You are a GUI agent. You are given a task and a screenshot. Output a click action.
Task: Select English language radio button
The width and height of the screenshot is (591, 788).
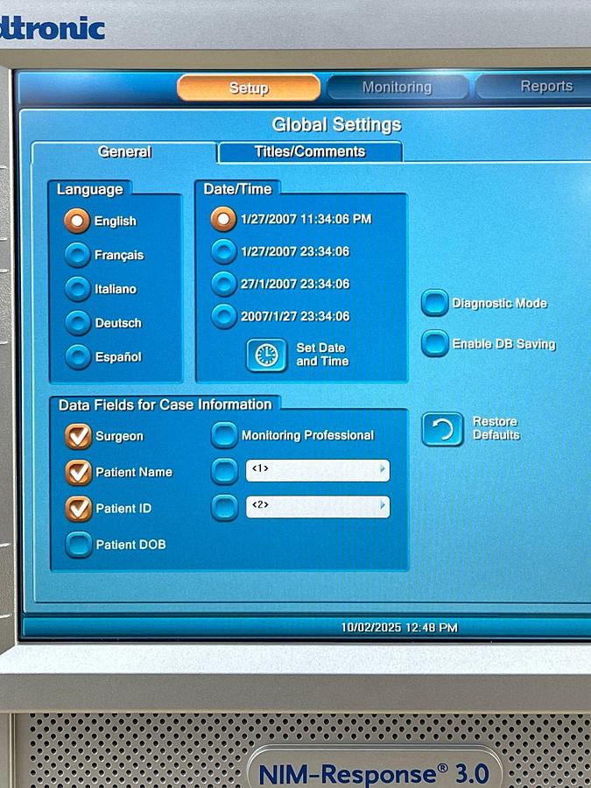click(x=77, y=221)
